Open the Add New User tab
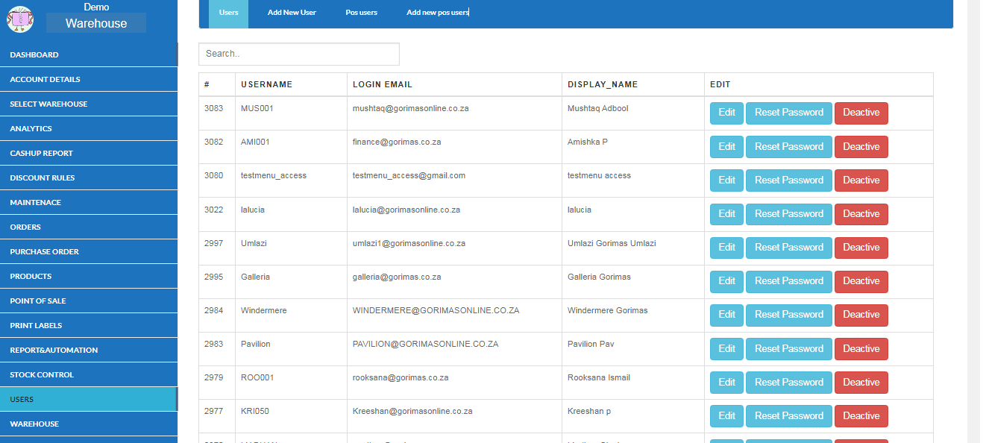 292,13
